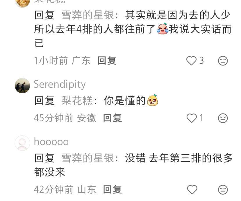This screenshot has height=201, width=241.
Task: Open 雪葬的星银 mention in hooooo's reply
Action: click(x=88, y=158)
